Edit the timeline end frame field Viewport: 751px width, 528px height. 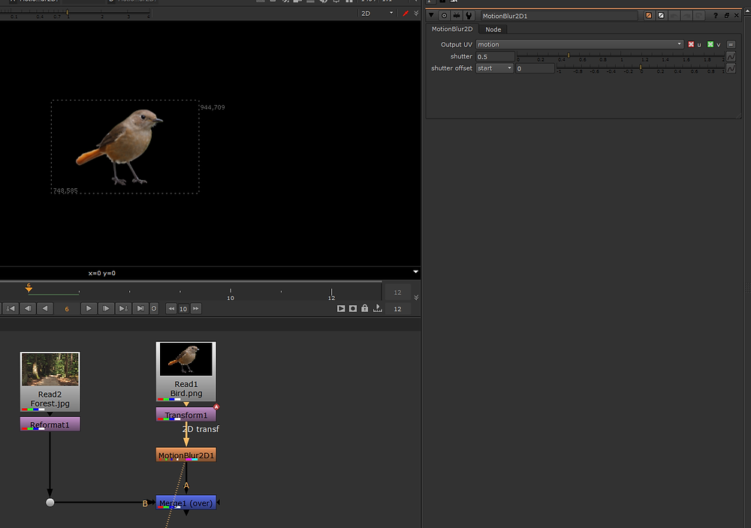[x=397, y=309]
